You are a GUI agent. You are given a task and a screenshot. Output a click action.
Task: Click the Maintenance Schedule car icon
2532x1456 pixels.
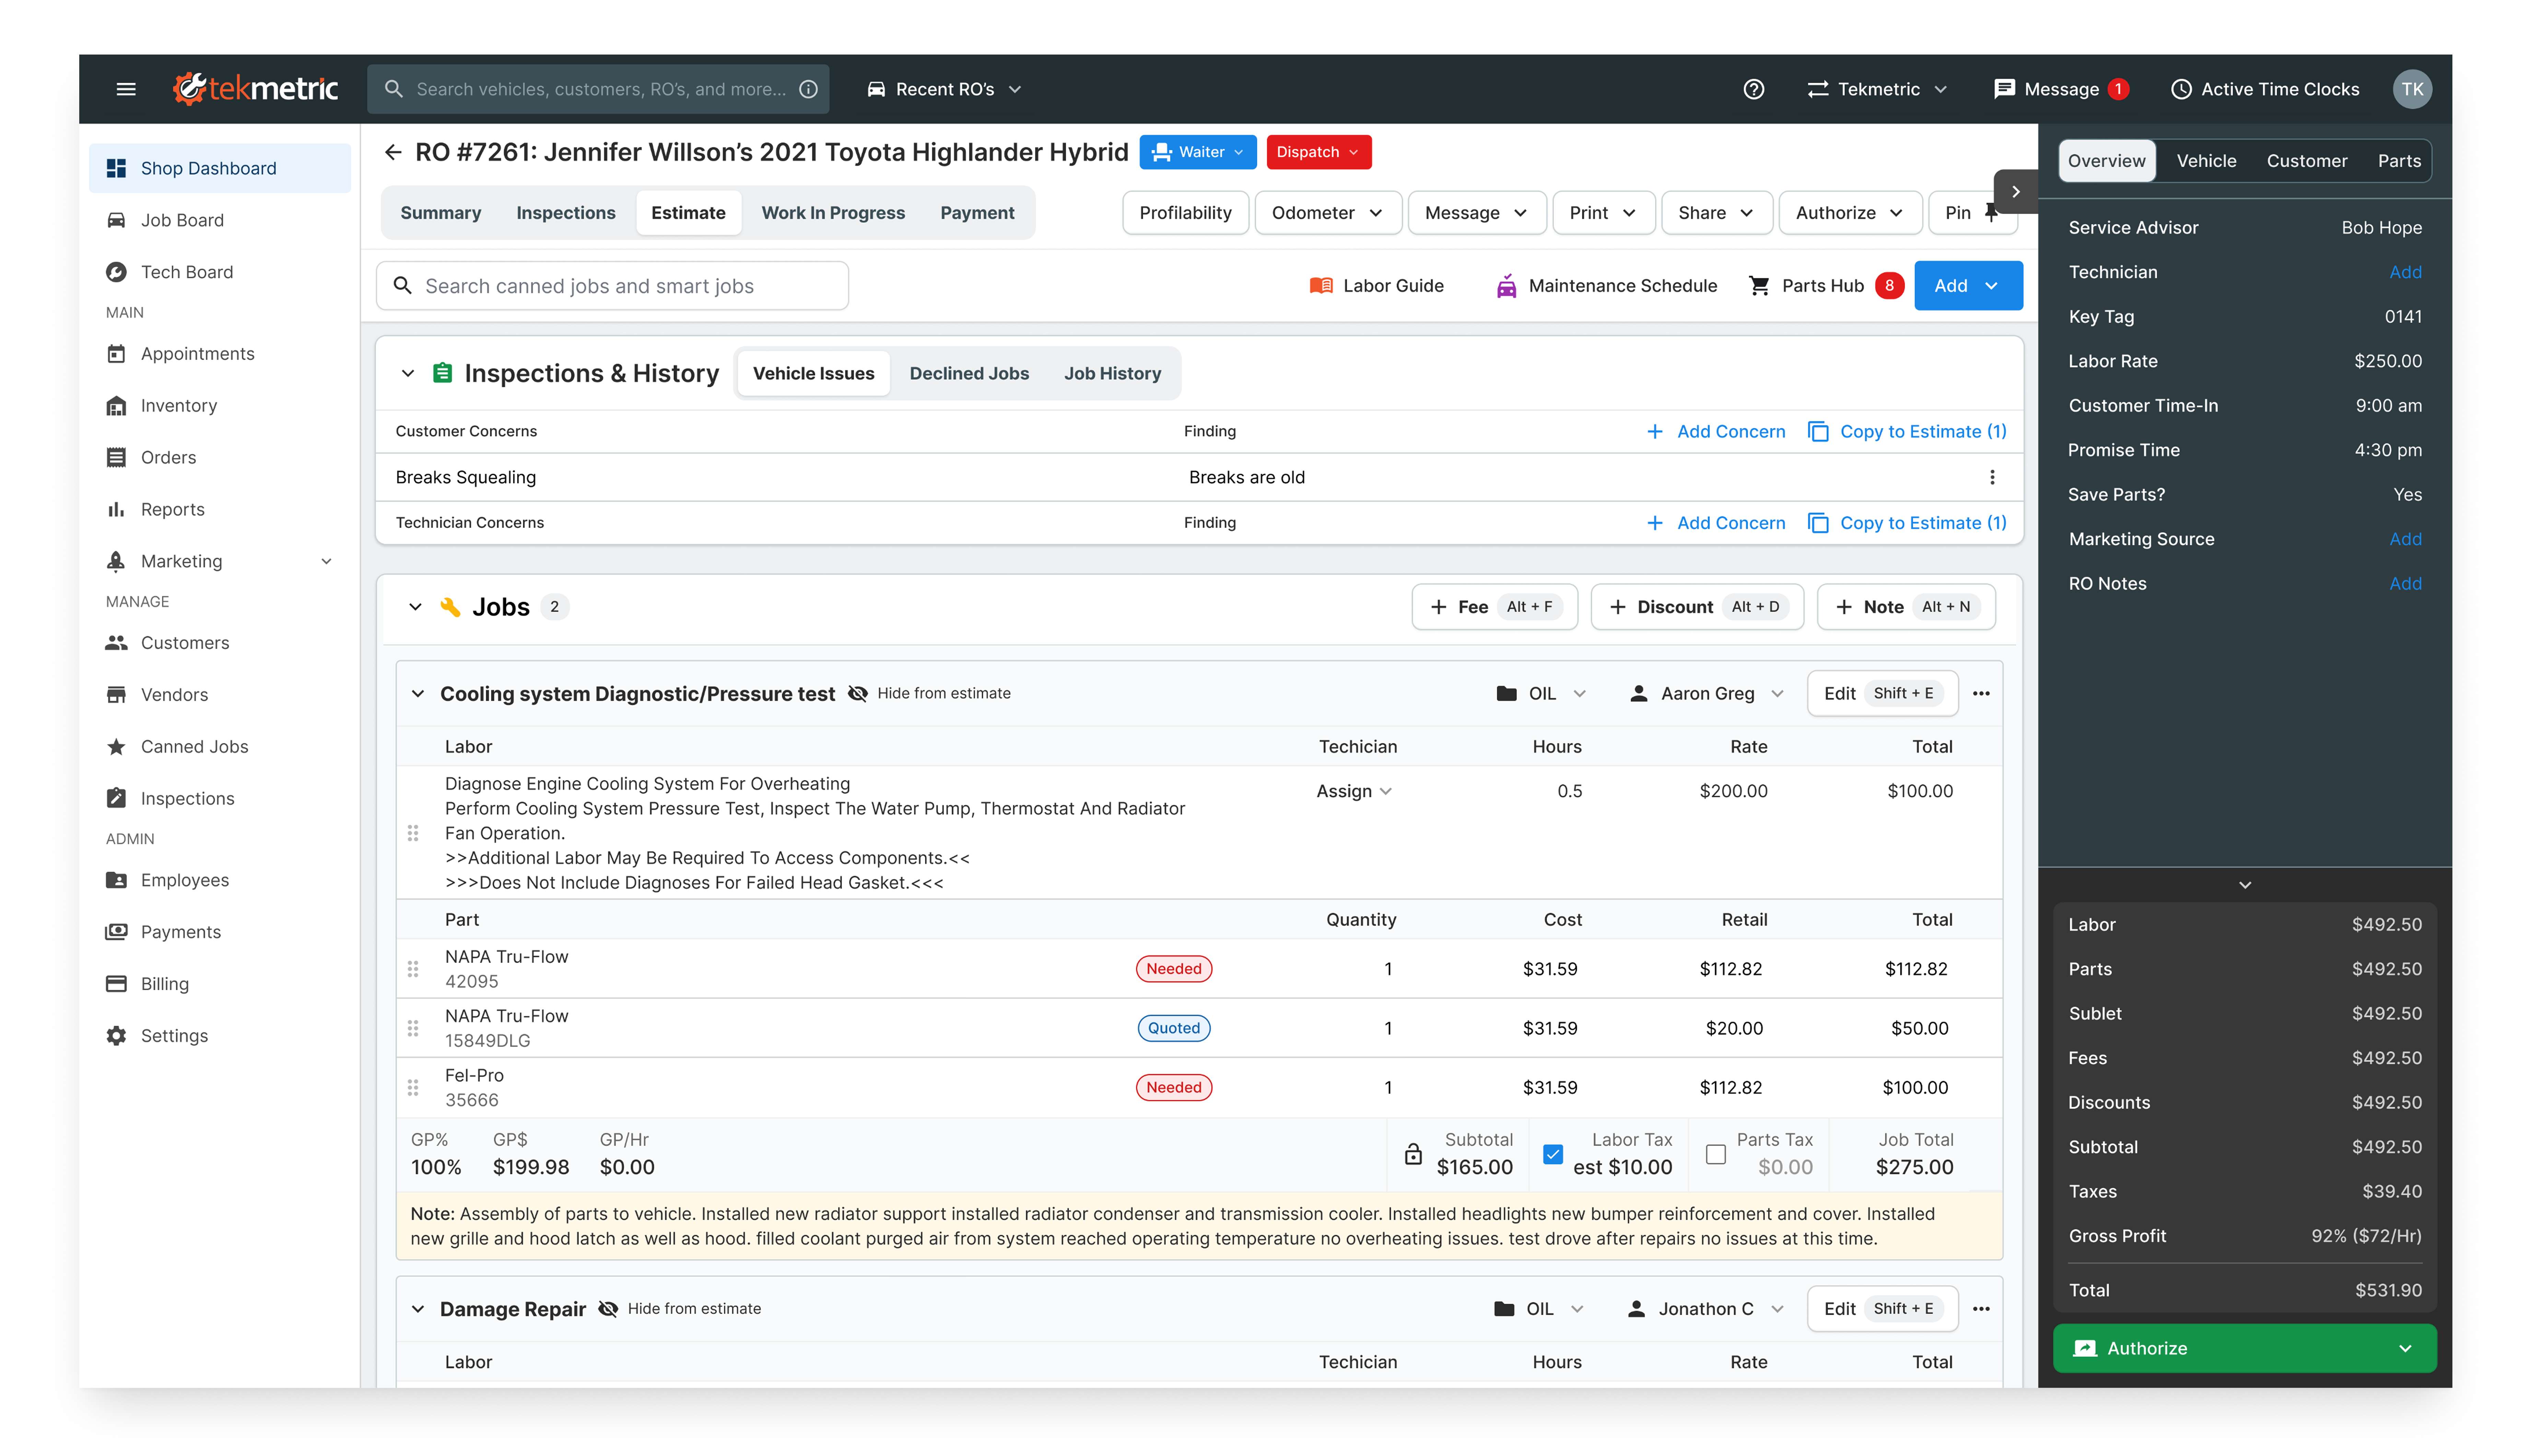pyautogui.click(x=1506, y=286)
